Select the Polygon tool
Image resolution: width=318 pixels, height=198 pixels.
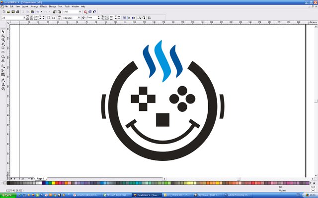tap(3, 56)
